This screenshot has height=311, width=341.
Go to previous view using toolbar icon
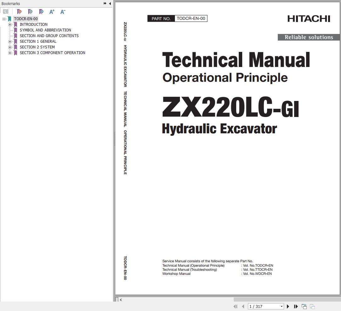(304, 306)
